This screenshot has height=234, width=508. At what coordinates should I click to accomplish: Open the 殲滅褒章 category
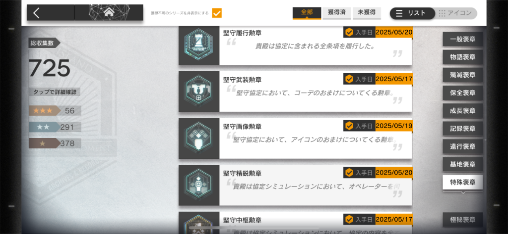(463, 75)
